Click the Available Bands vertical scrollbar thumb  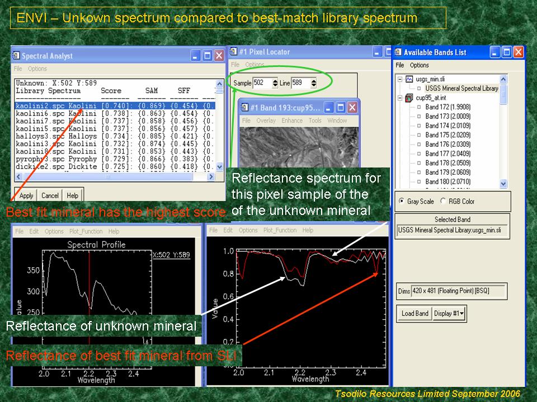coord(503,95)
